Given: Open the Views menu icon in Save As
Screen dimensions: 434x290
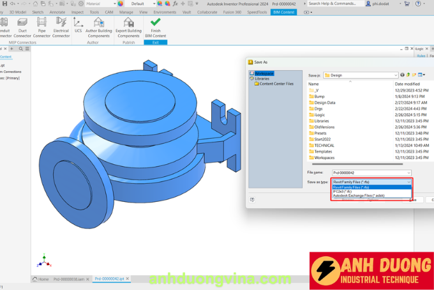Looking at the screenshot, I should click(422, 75).
